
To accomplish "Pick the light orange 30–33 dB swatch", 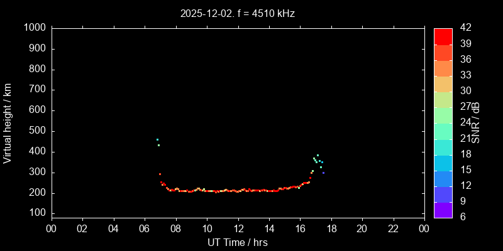I will pos(443,83).
